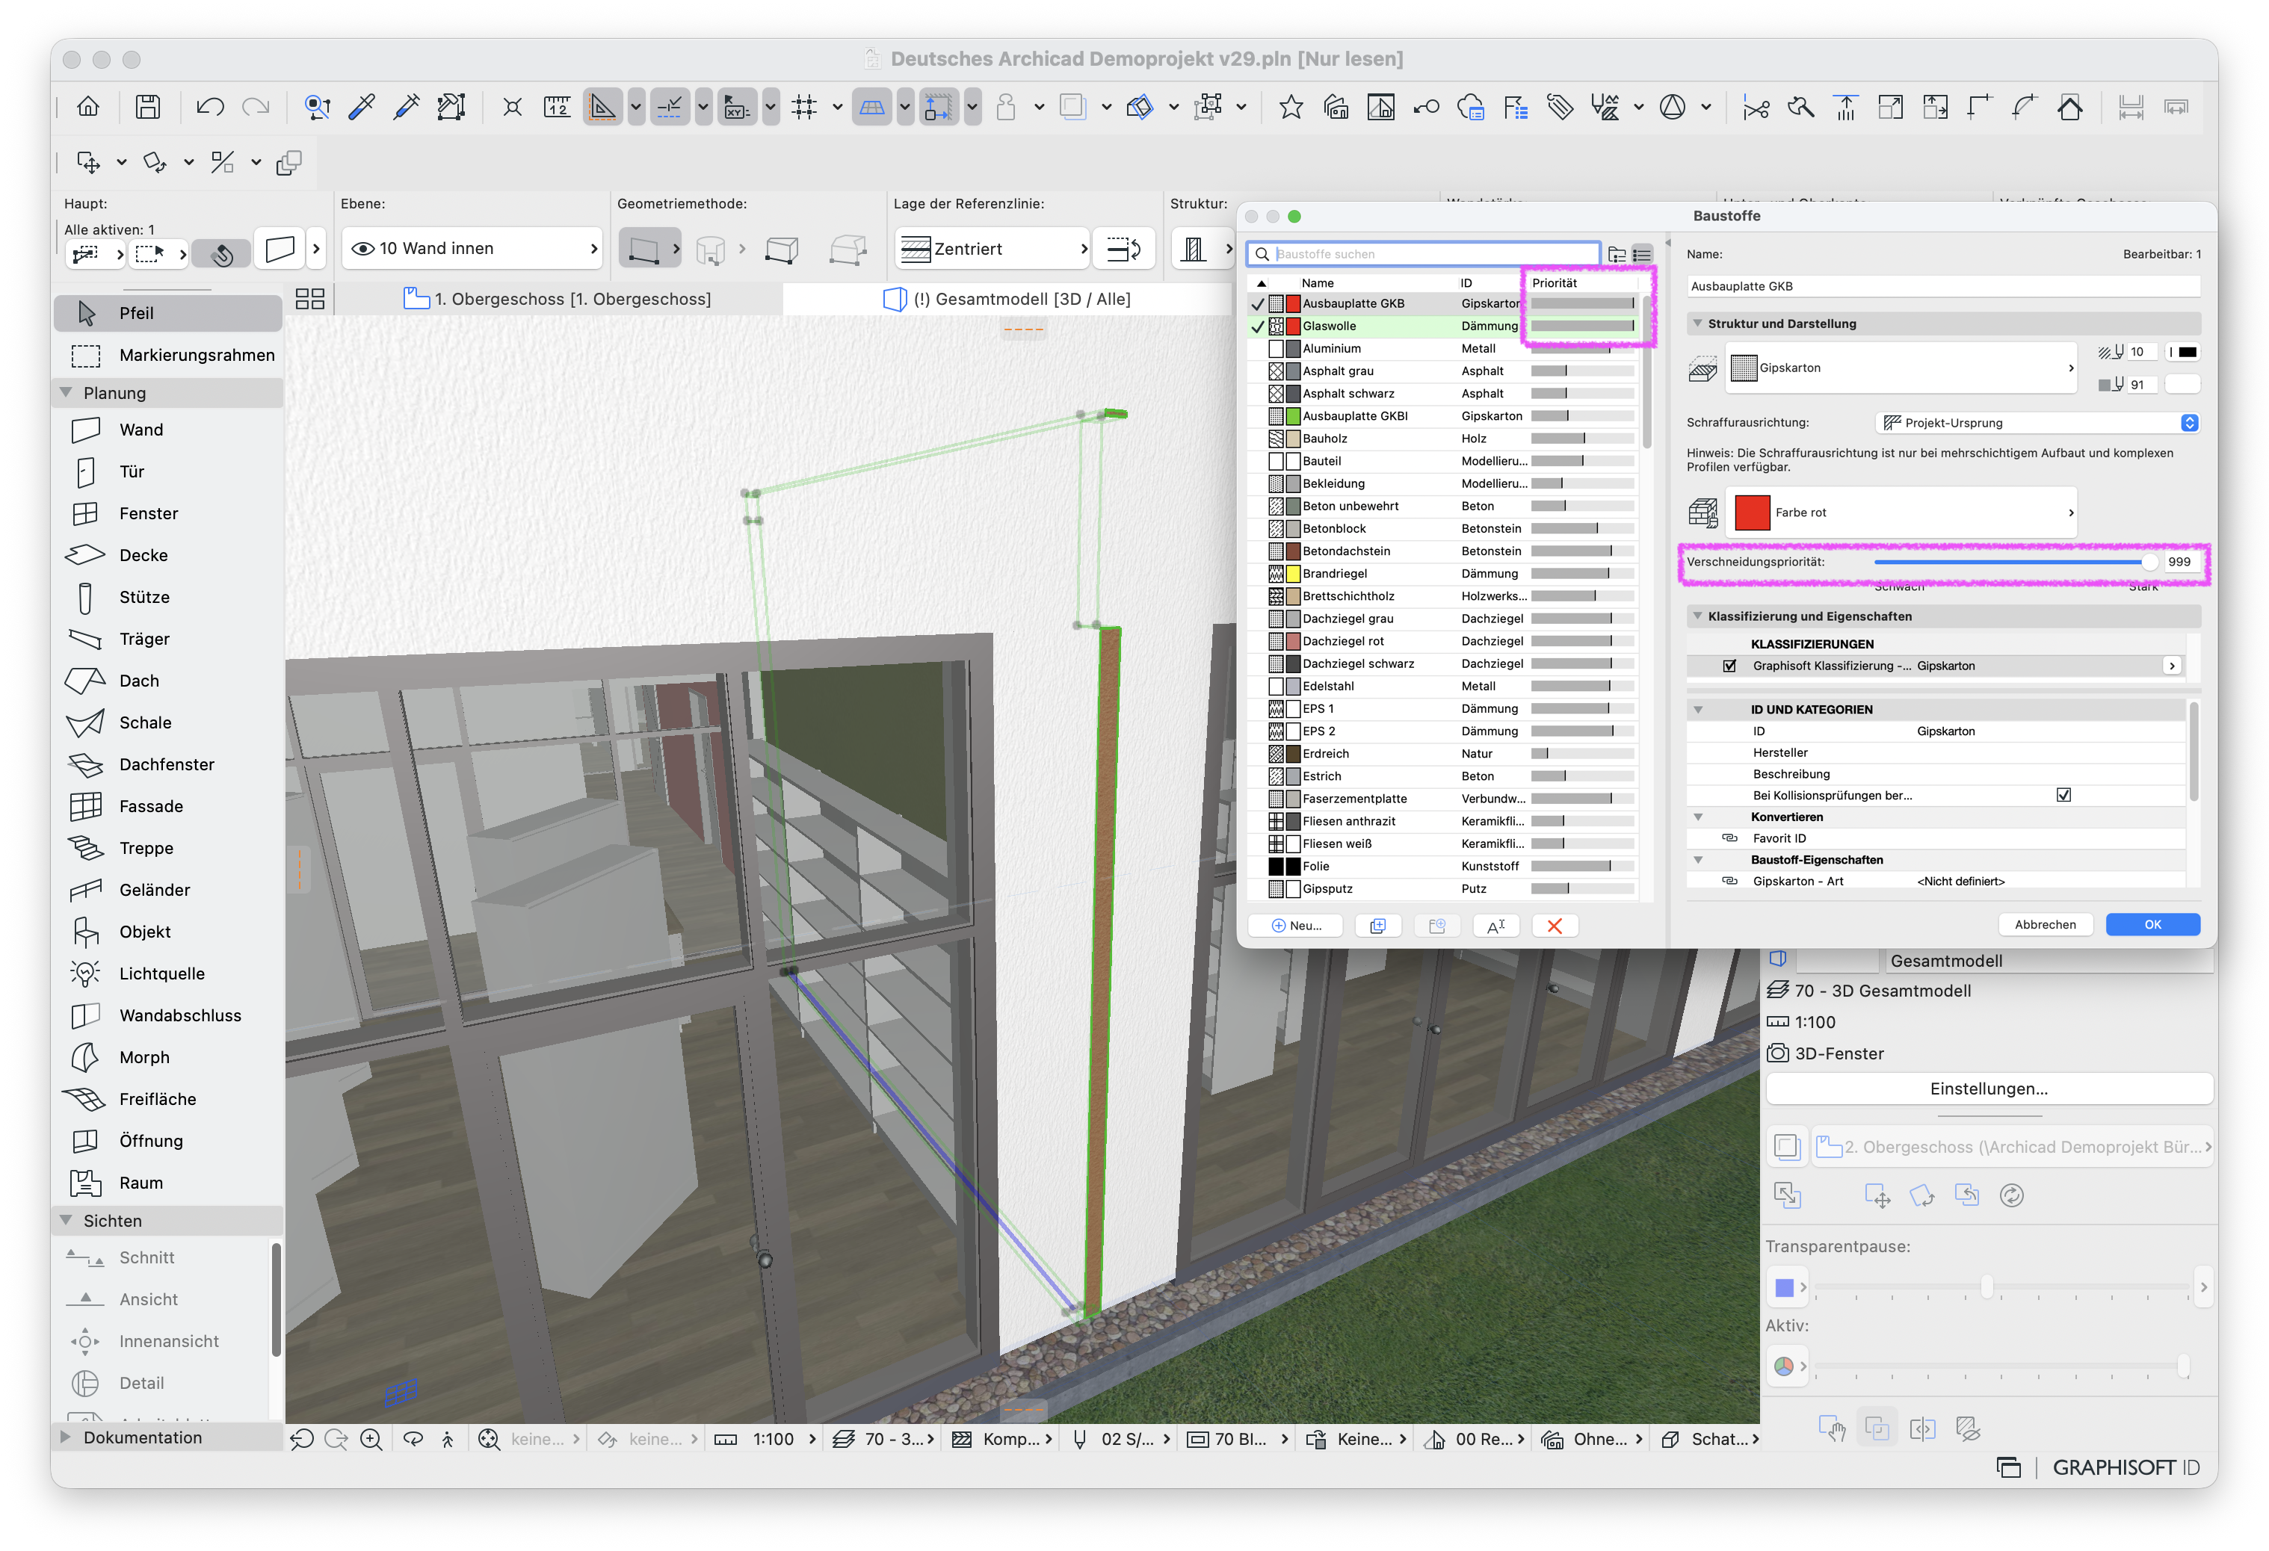Select the Pfeil arrow tool
Viewport: 2269px width, 1551px height.
click(168, 313)
